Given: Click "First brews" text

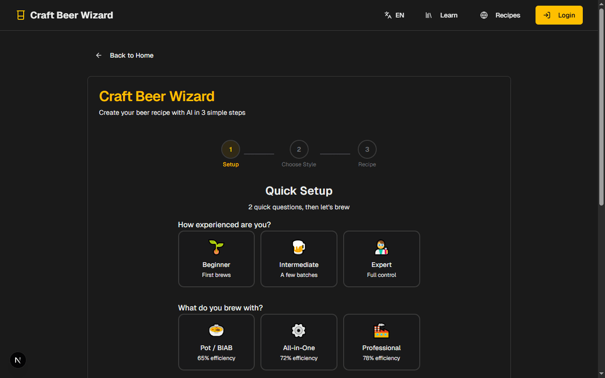Looking at the screenshot, I should tap(216, 275).
